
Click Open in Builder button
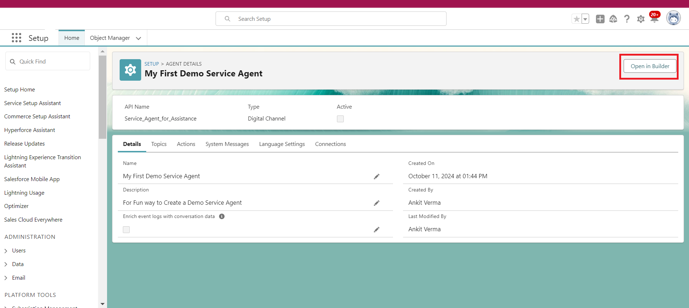coord(650,66)
